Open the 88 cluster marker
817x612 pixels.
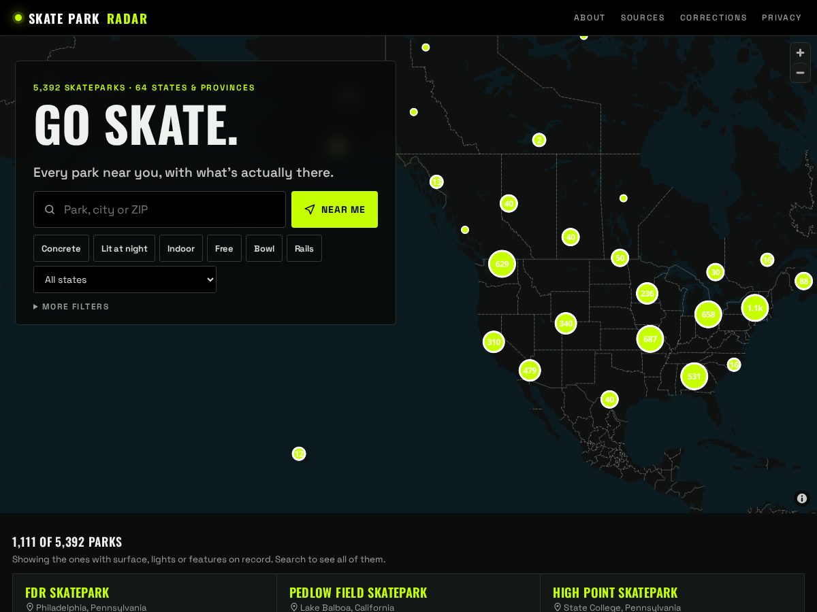[804, 281]
